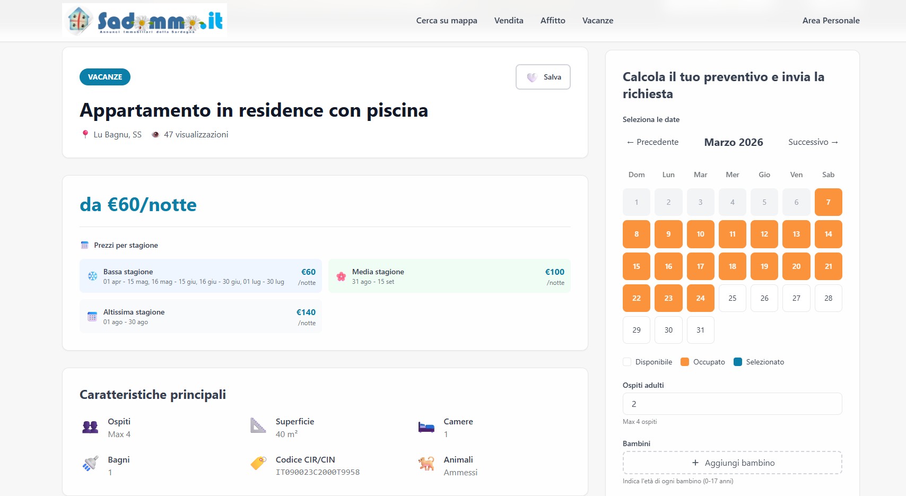Select available day 25 in calendar
The image size is (906, 496).
click(x=733, y=298)
